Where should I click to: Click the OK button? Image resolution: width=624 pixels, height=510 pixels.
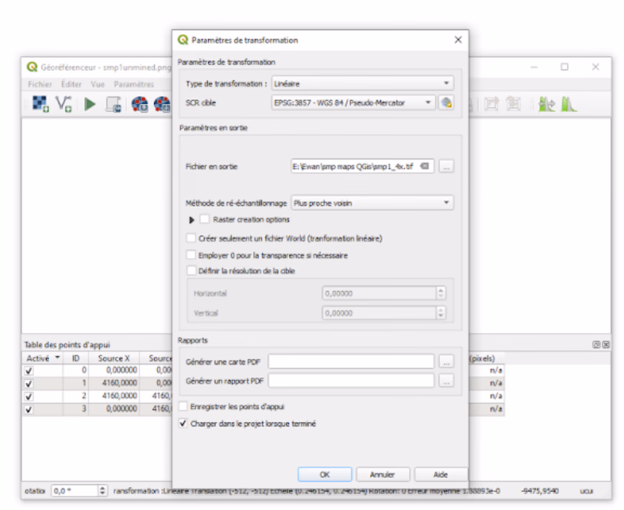[324, 475]
